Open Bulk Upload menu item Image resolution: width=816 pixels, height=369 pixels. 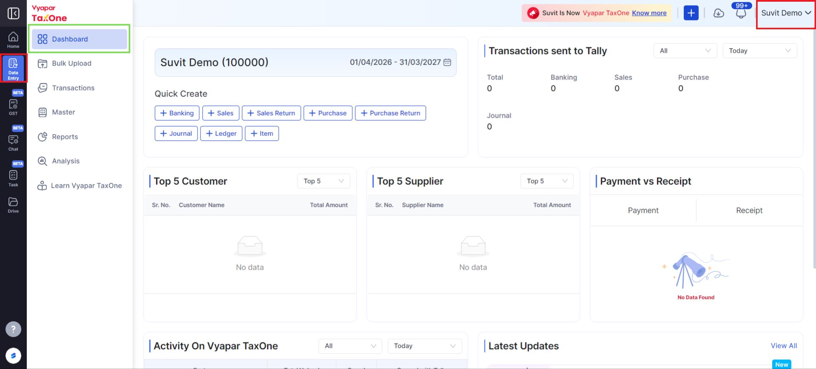click(79, 63)
